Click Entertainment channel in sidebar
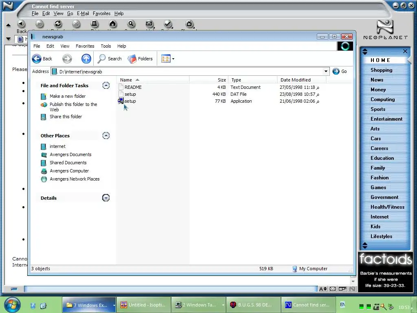417x313 pixels. pos(386,119)
